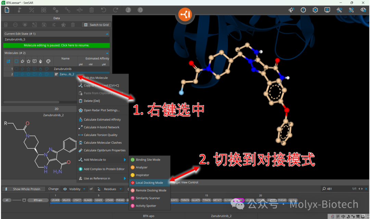Viewport: 370px width, 219px height.
Task: Click the plus-minus charge tool icon
Action: (x=56, y=10)
